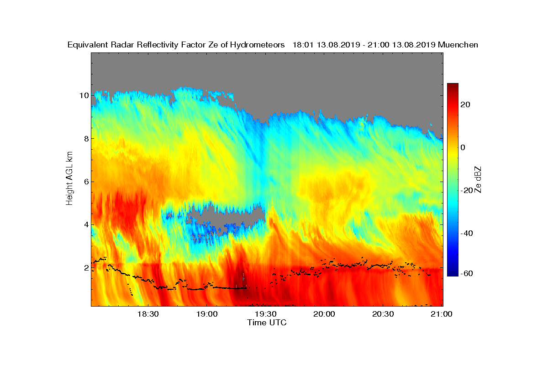Click the 21:00 time tick label
This screenshot has height=365, width=548.
[442, 314]
